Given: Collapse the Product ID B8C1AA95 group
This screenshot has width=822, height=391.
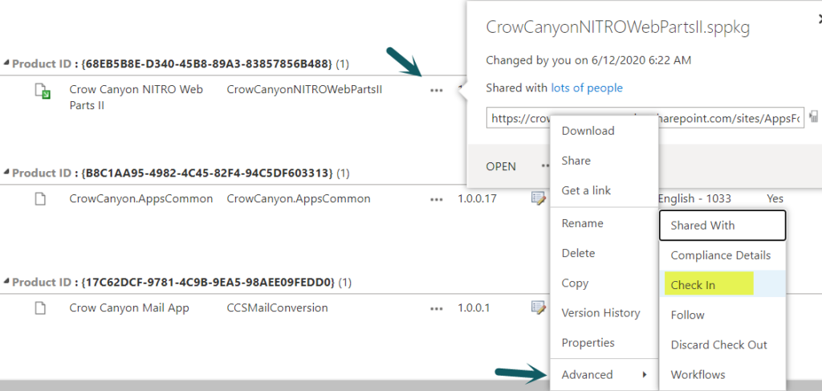Looking at the screenshot, I should tap(6, 173).
